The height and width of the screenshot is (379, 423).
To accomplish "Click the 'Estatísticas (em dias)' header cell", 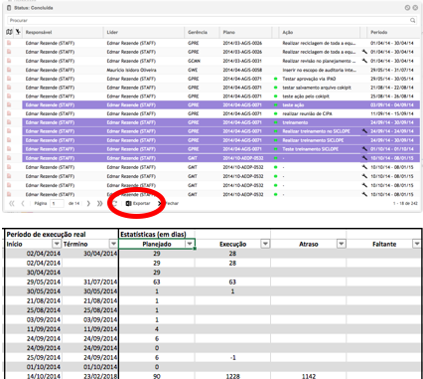I will coord(156,234).
